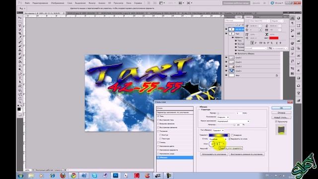Enable the Инверсия checkbox
Viewport: 318px width, 179px height.
pyautogui.click(x=233, y=135)
